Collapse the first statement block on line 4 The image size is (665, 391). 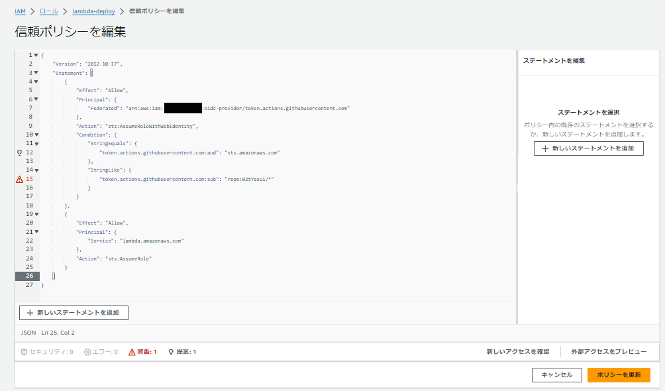[x=37, y=82]
